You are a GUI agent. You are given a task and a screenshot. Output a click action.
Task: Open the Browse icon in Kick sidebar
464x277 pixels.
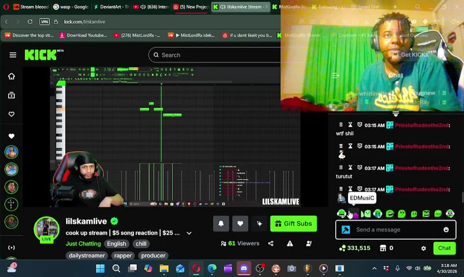[x=11, y=95]
